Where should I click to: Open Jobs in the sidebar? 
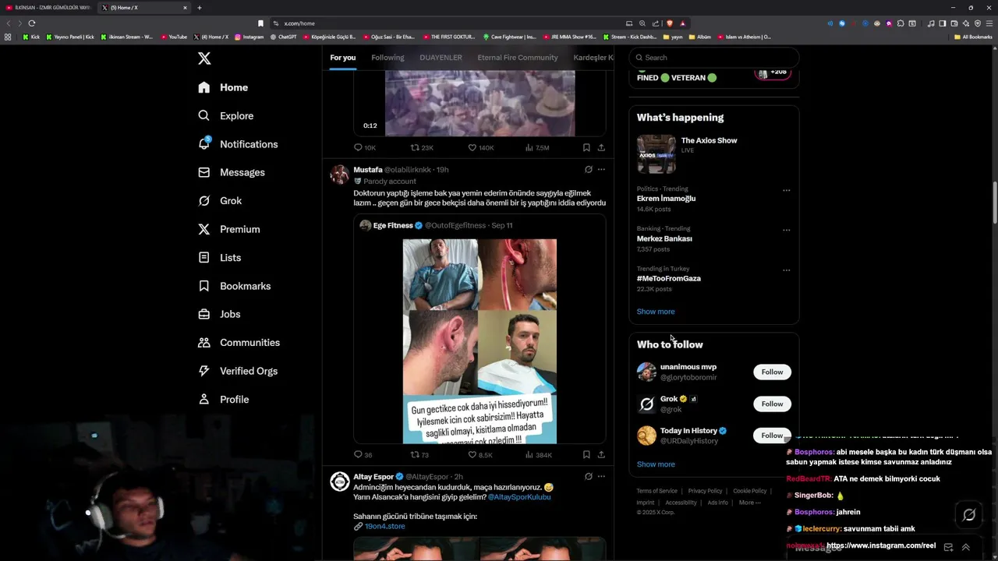pyautogui.click(x=218, y=314)
